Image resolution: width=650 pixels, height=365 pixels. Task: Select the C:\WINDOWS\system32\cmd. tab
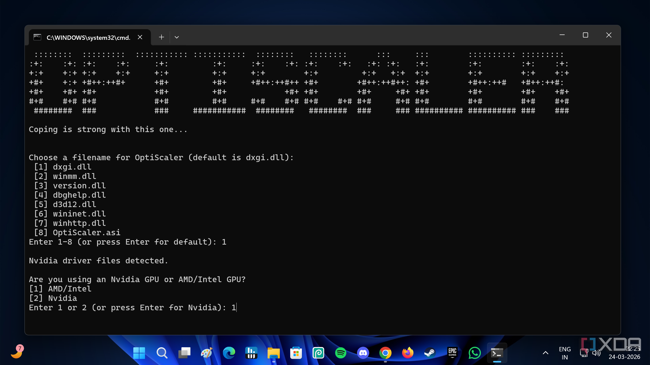(x=90, y=37)
